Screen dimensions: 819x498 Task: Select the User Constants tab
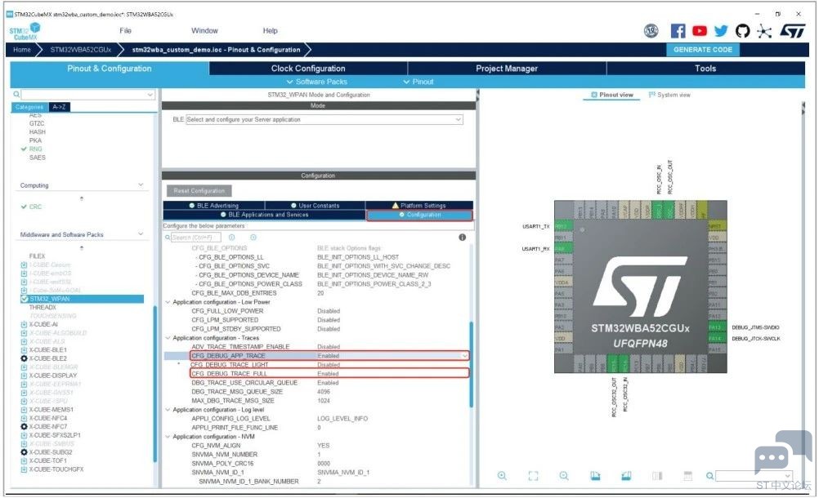tap(315, 206)
